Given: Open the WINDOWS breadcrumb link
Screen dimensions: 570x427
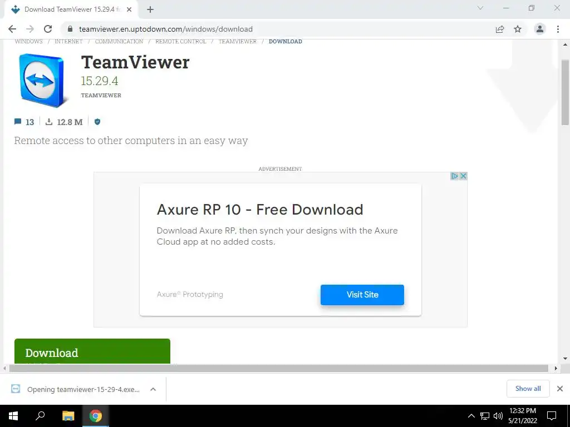Looking at the screenshot, I should click(29, 41).
